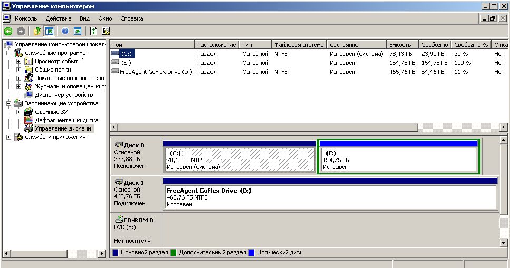Collapse the Служебные программы tree node

(x=9, y=53)
